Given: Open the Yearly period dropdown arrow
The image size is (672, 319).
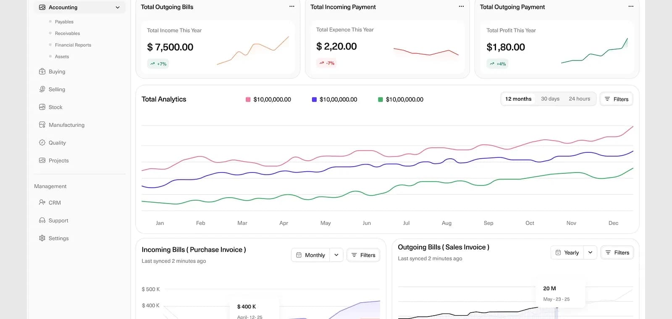Looking at the screenshot, I should [590, 253].
